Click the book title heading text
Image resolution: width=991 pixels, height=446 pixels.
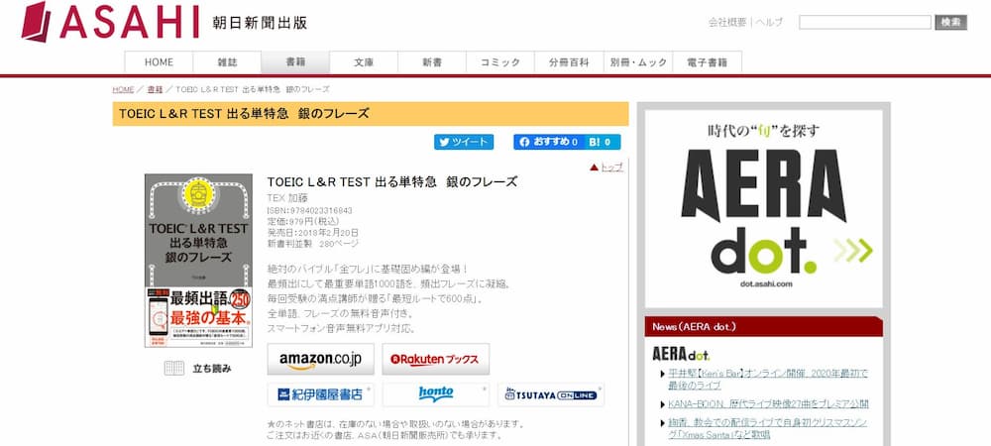click(x=391, y=182)
